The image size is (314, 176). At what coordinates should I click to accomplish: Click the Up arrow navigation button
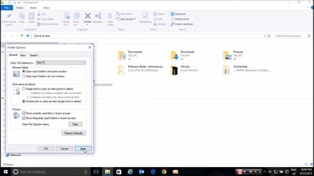pyautogui.click(x=22, y=36)
